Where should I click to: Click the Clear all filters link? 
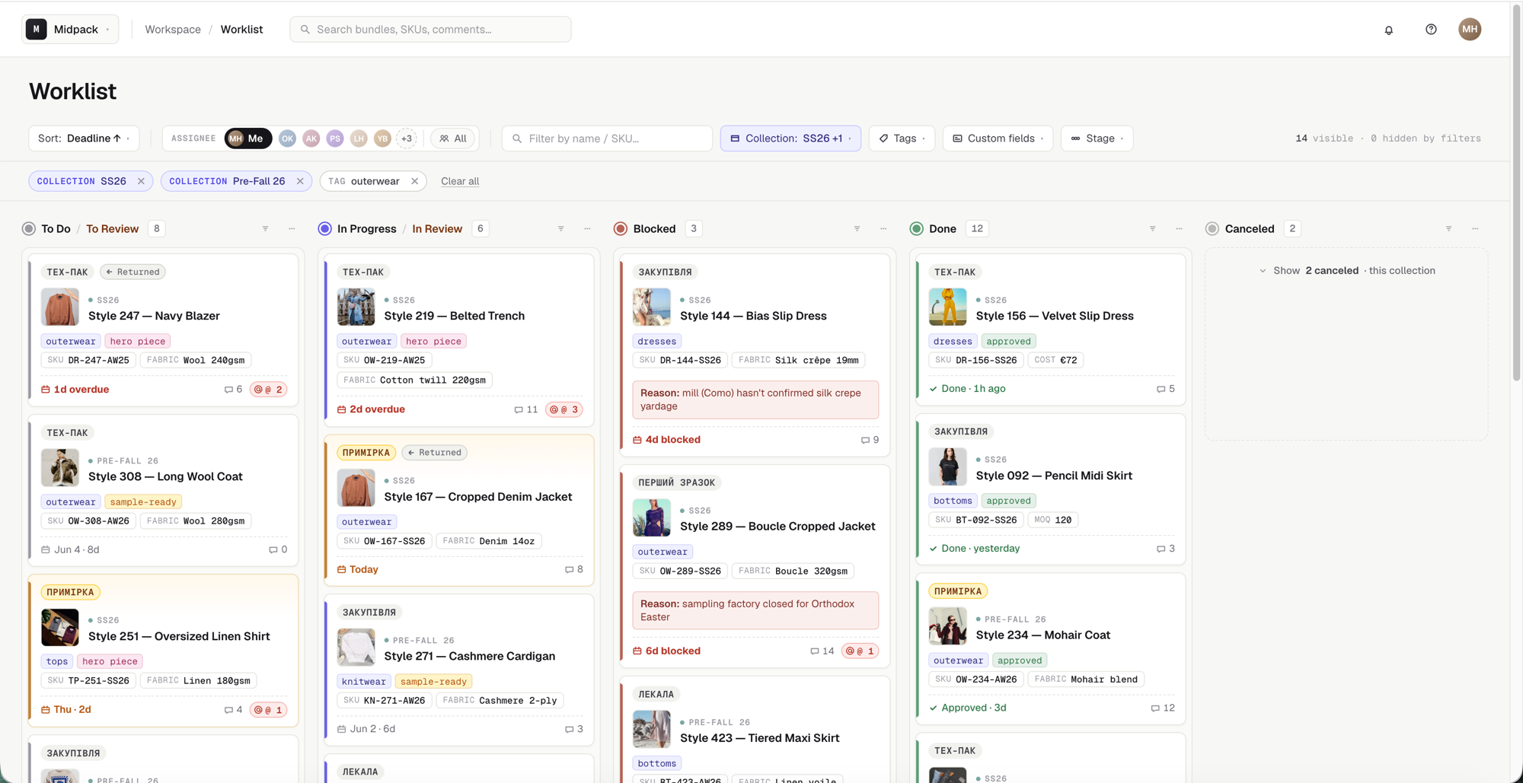point(460,181)
